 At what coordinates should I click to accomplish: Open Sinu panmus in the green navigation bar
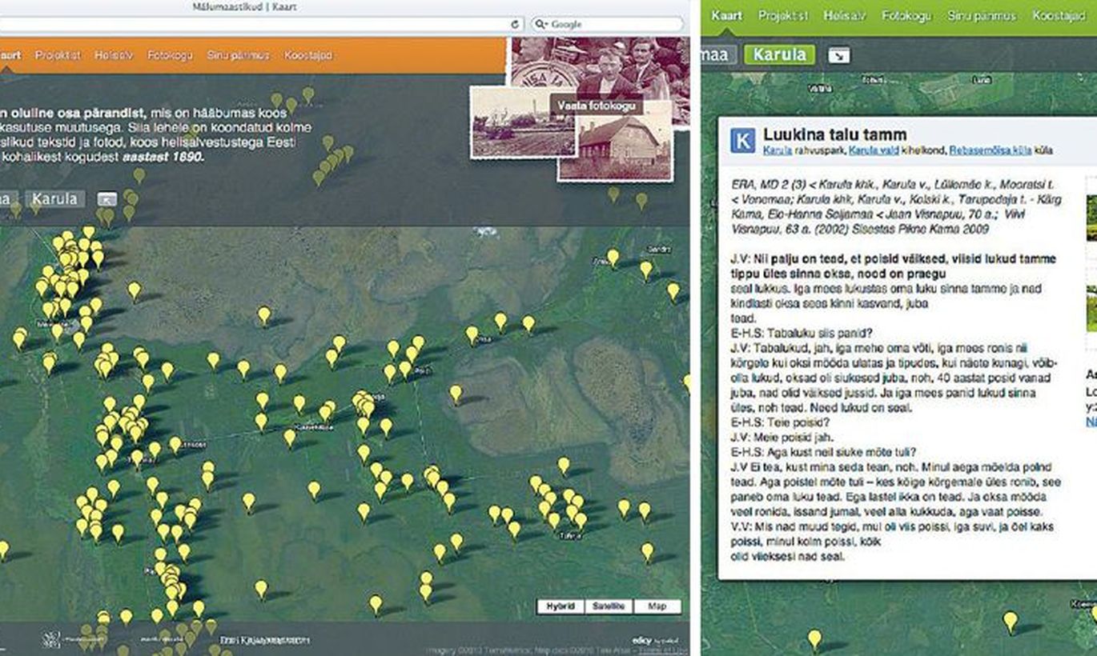pos(982,16)
